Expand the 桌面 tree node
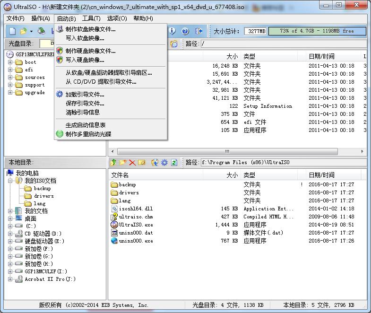Viewport: 371px width, 313px height. tap(10, 218)
